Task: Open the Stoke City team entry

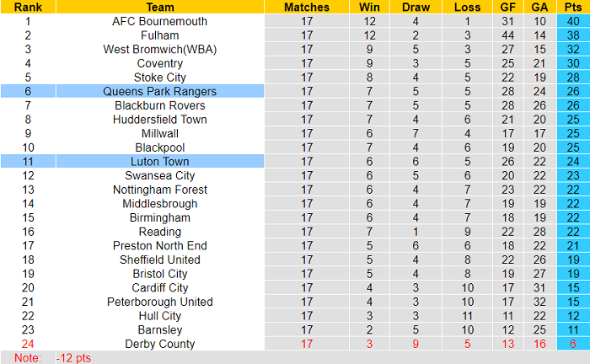Action: (x=159, y=78)
